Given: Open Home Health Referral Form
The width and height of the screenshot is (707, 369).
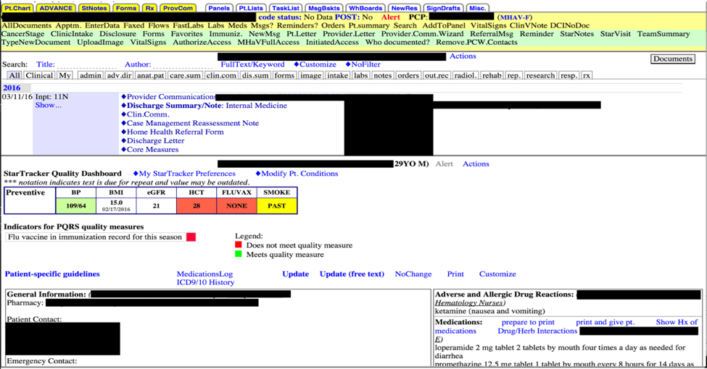Looking at the screenshot, I should point(175,132).
